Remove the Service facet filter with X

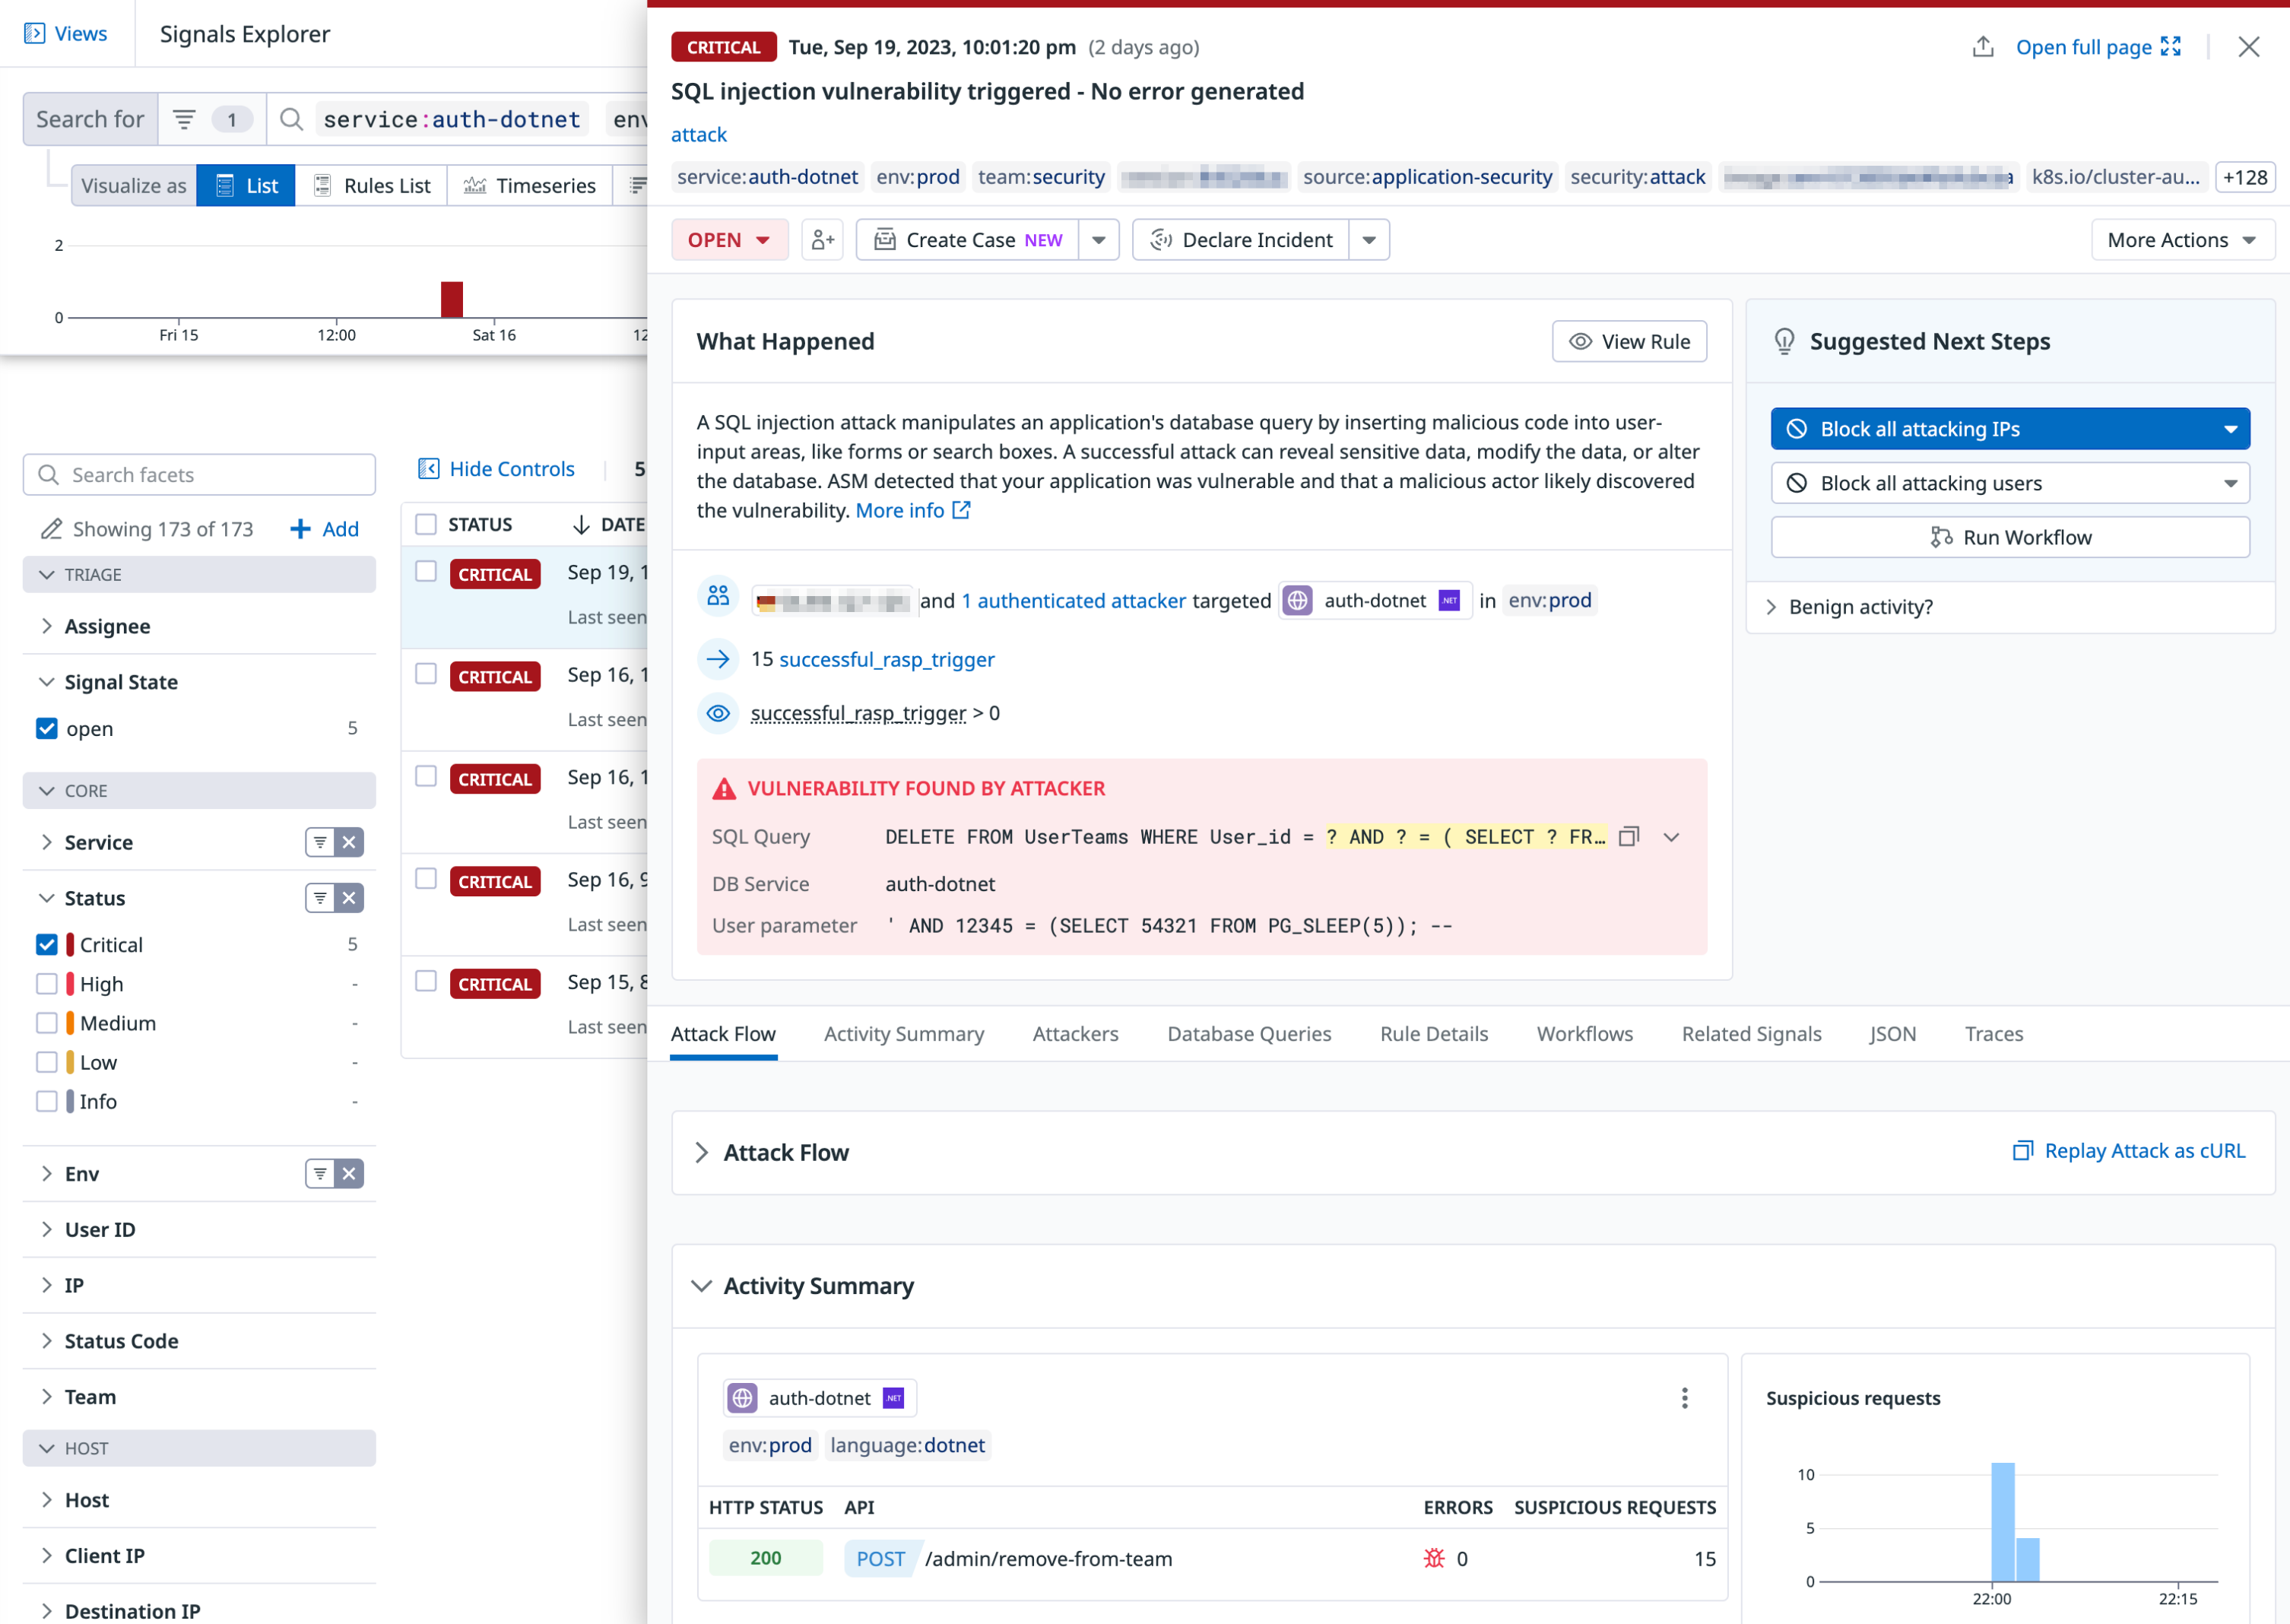[x=349, y=842]
